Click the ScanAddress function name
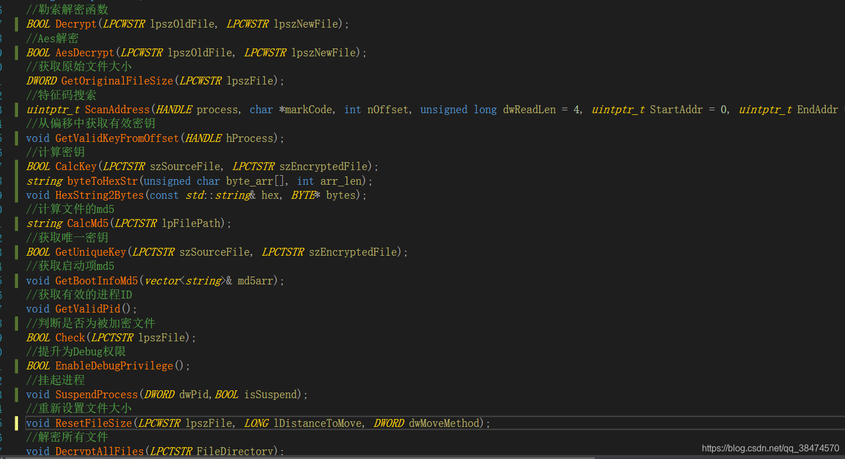845x459 pixels. [117, 110]
